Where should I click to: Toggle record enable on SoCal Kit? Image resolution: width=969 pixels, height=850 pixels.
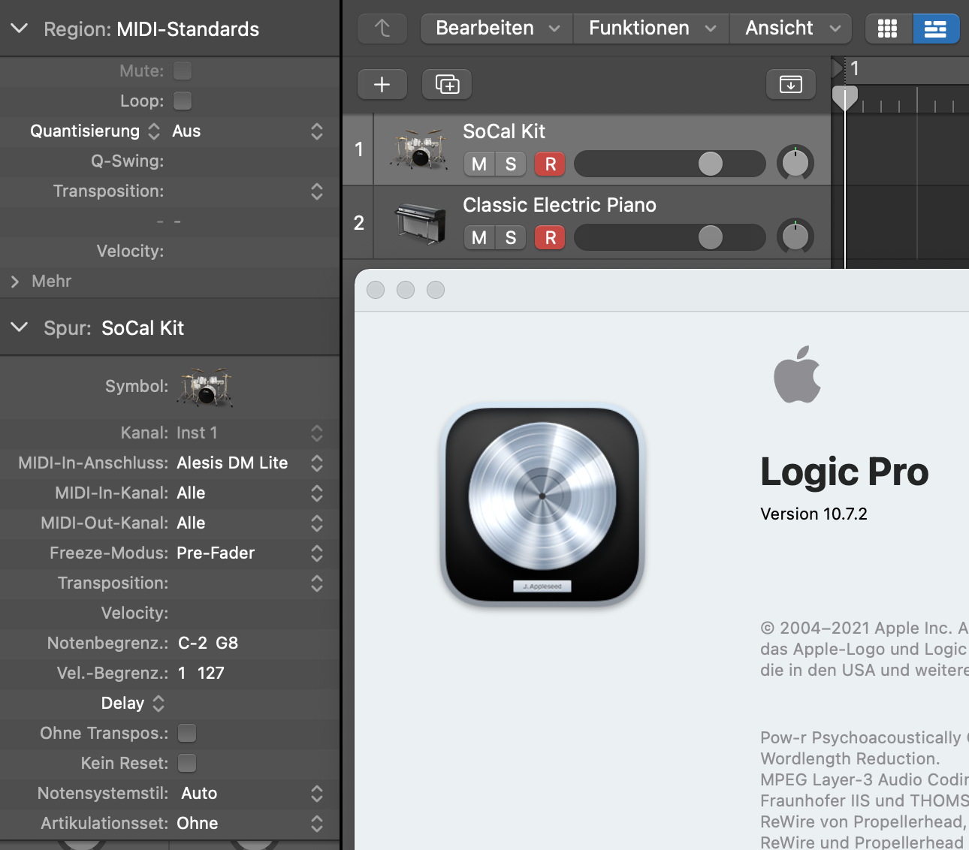(x=550, y=164)
